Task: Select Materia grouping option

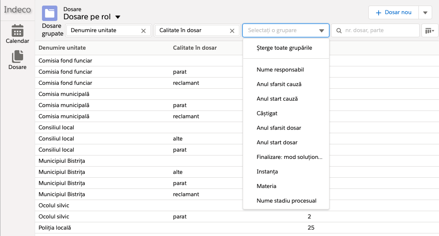Action: point(266,186)
